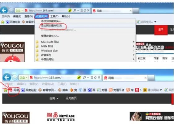Image resolution: width=174 pixels, height=130 pixels.
Task: Open 企业 dropdown in lower address bar
Action: (x=24, y=78)
